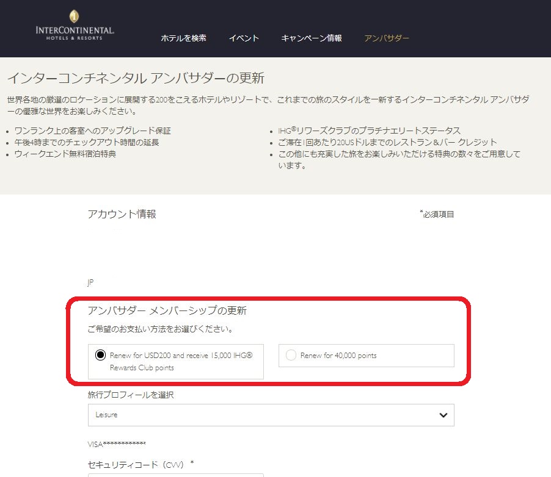Click the ワンランク上の客室へのアップグレード保証 bullet

[x=92, y=131]
